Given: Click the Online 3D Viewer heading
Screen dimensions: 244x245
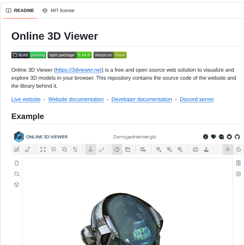Looking at the screenshot, I should (x=55, y=36).
